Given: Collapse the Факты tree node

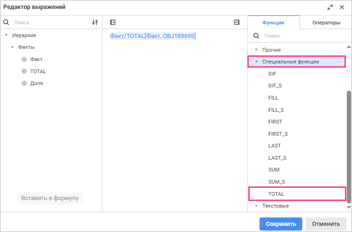Looking at the screenshot, I should tap(12, 47).
